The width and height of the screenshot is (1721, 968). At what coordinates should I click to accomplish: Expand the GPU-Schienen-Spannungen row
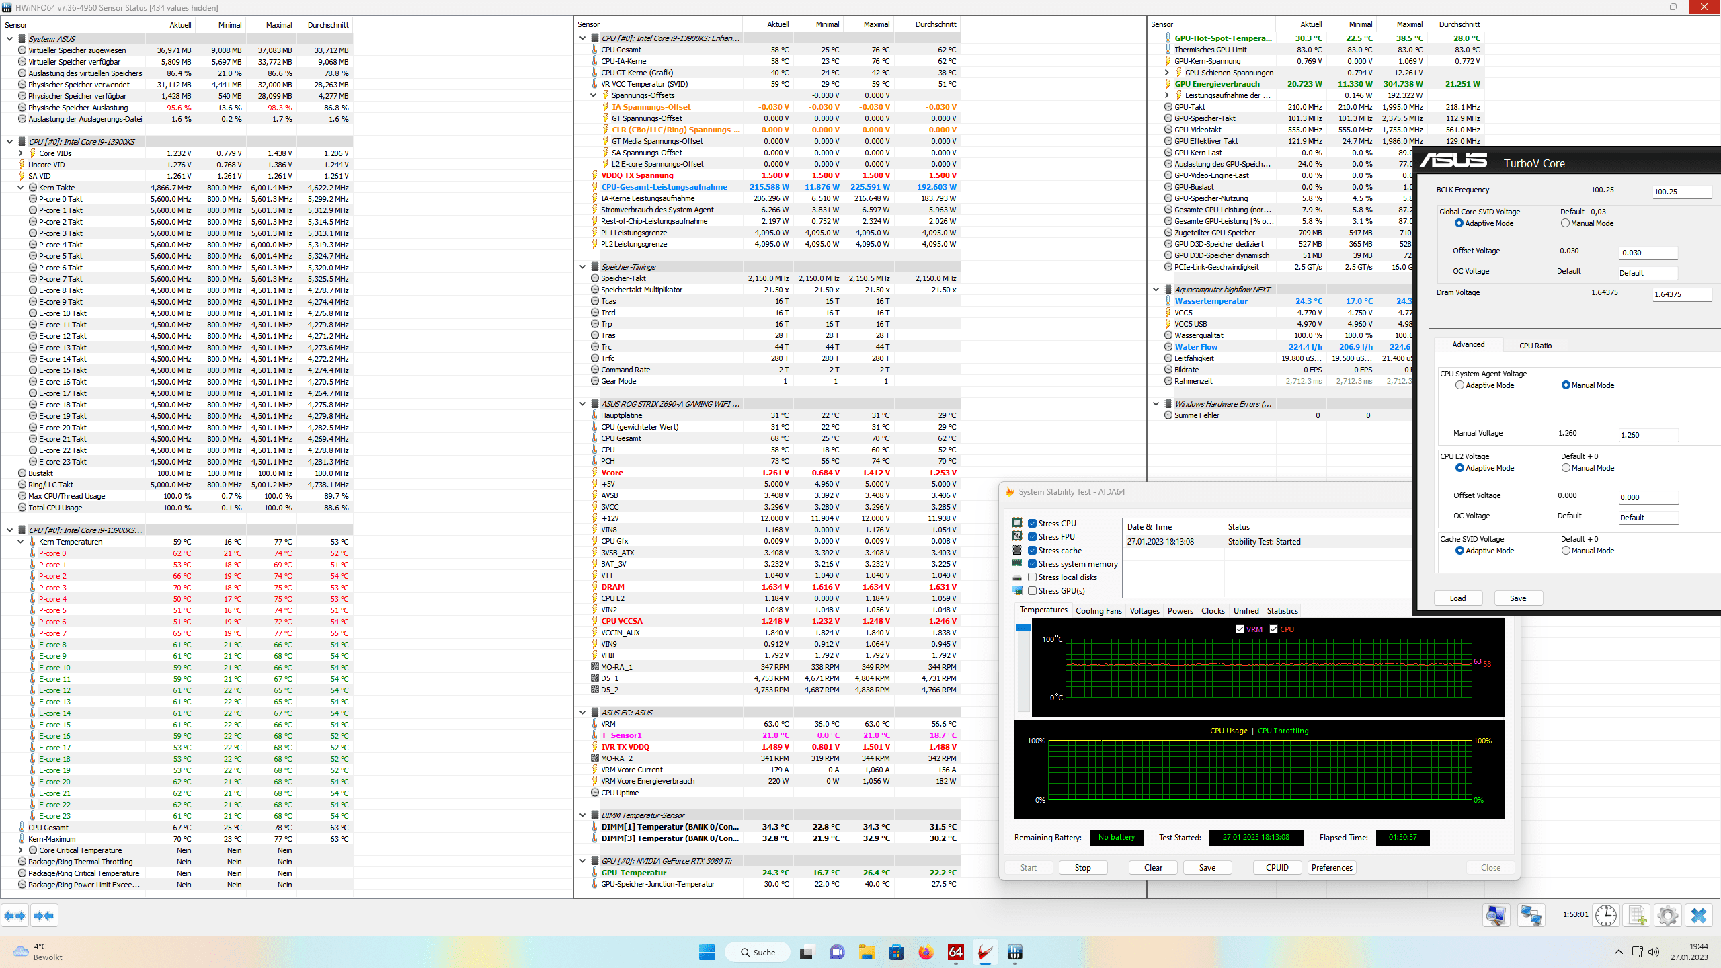[x=1167, y=73]
